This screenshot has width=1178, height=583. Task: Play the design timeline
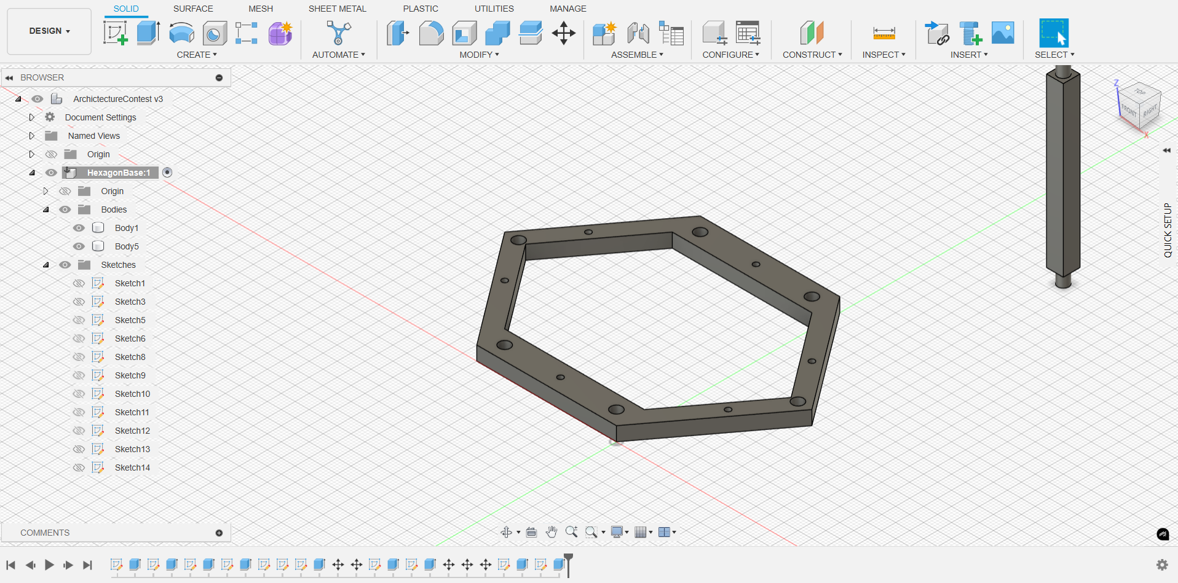pyautogui.click(x=49, y=565)
